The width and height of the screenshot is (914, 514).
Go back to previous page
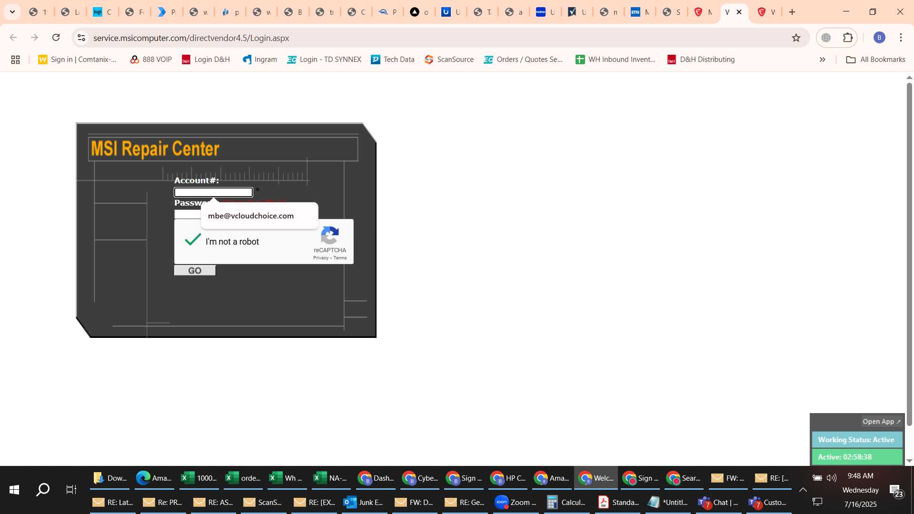tap(13, 38)
